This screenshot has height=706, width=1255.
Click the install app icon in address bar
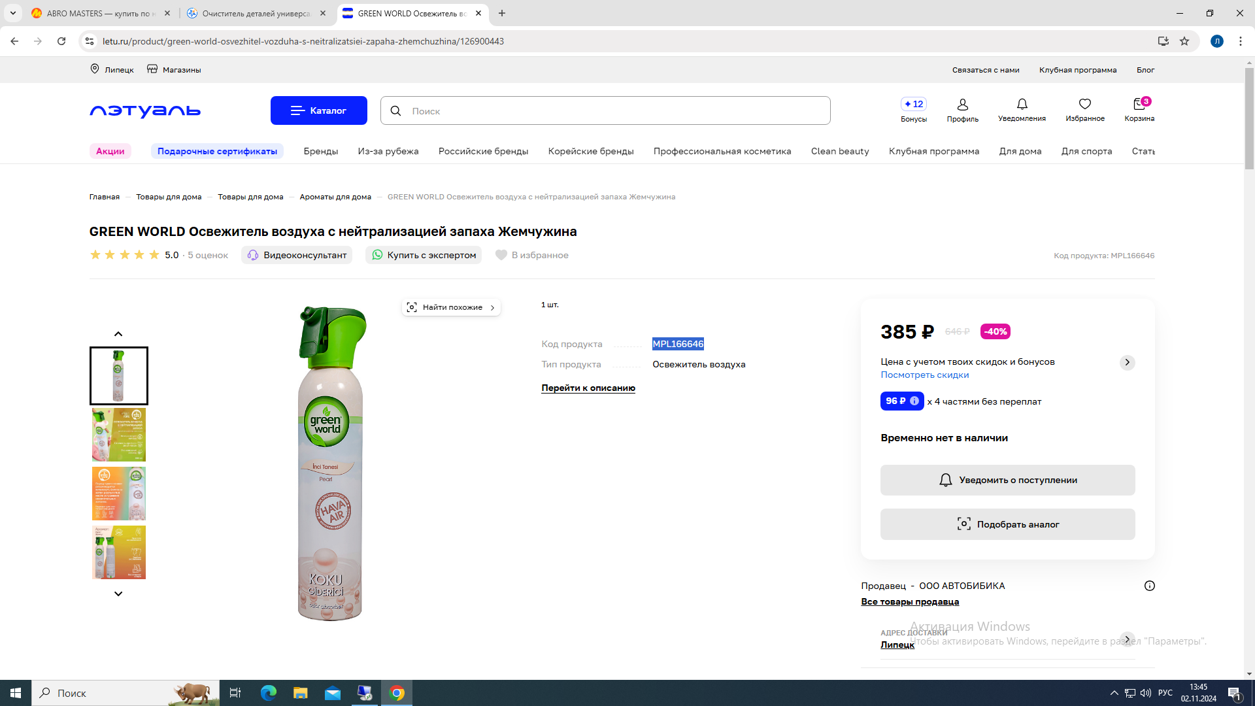[1163, 41]
